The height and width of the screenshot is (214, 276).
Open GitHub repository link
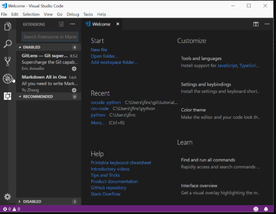point(108,188)
